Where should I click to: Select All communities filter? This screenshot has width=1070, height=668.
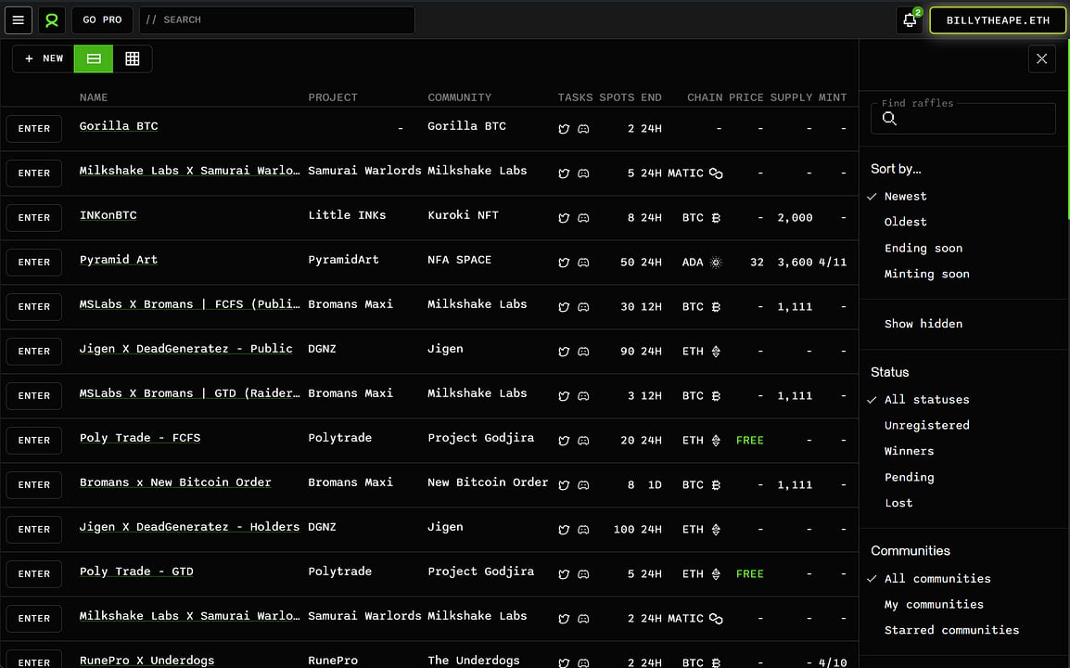pyautogui.click(x=936, y=579)
